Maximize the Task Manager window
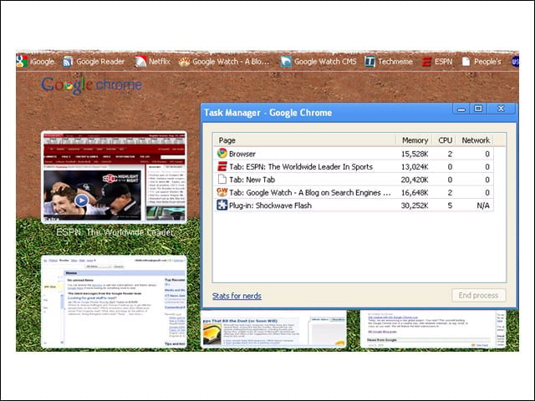Image resolution: width=535 pixels, height=401 pixels. pos(478,109)
